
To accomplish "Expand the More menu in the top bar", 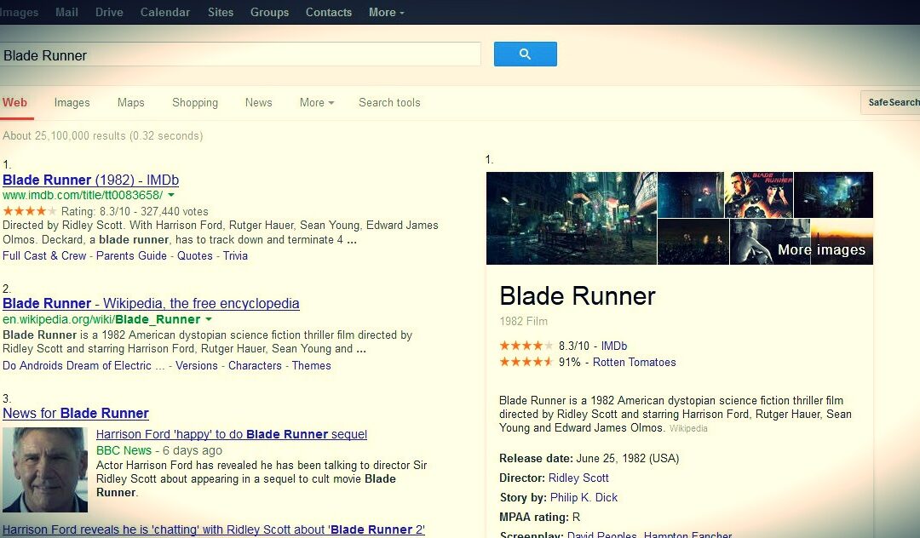I will point(385,12).
